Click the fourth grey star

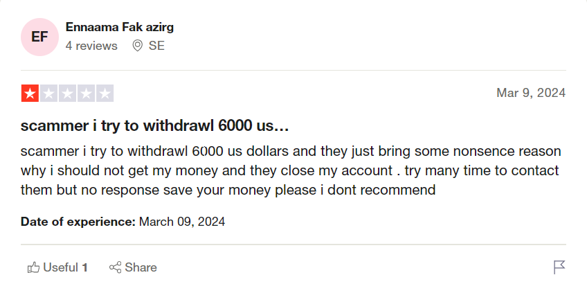coord(86,94)
